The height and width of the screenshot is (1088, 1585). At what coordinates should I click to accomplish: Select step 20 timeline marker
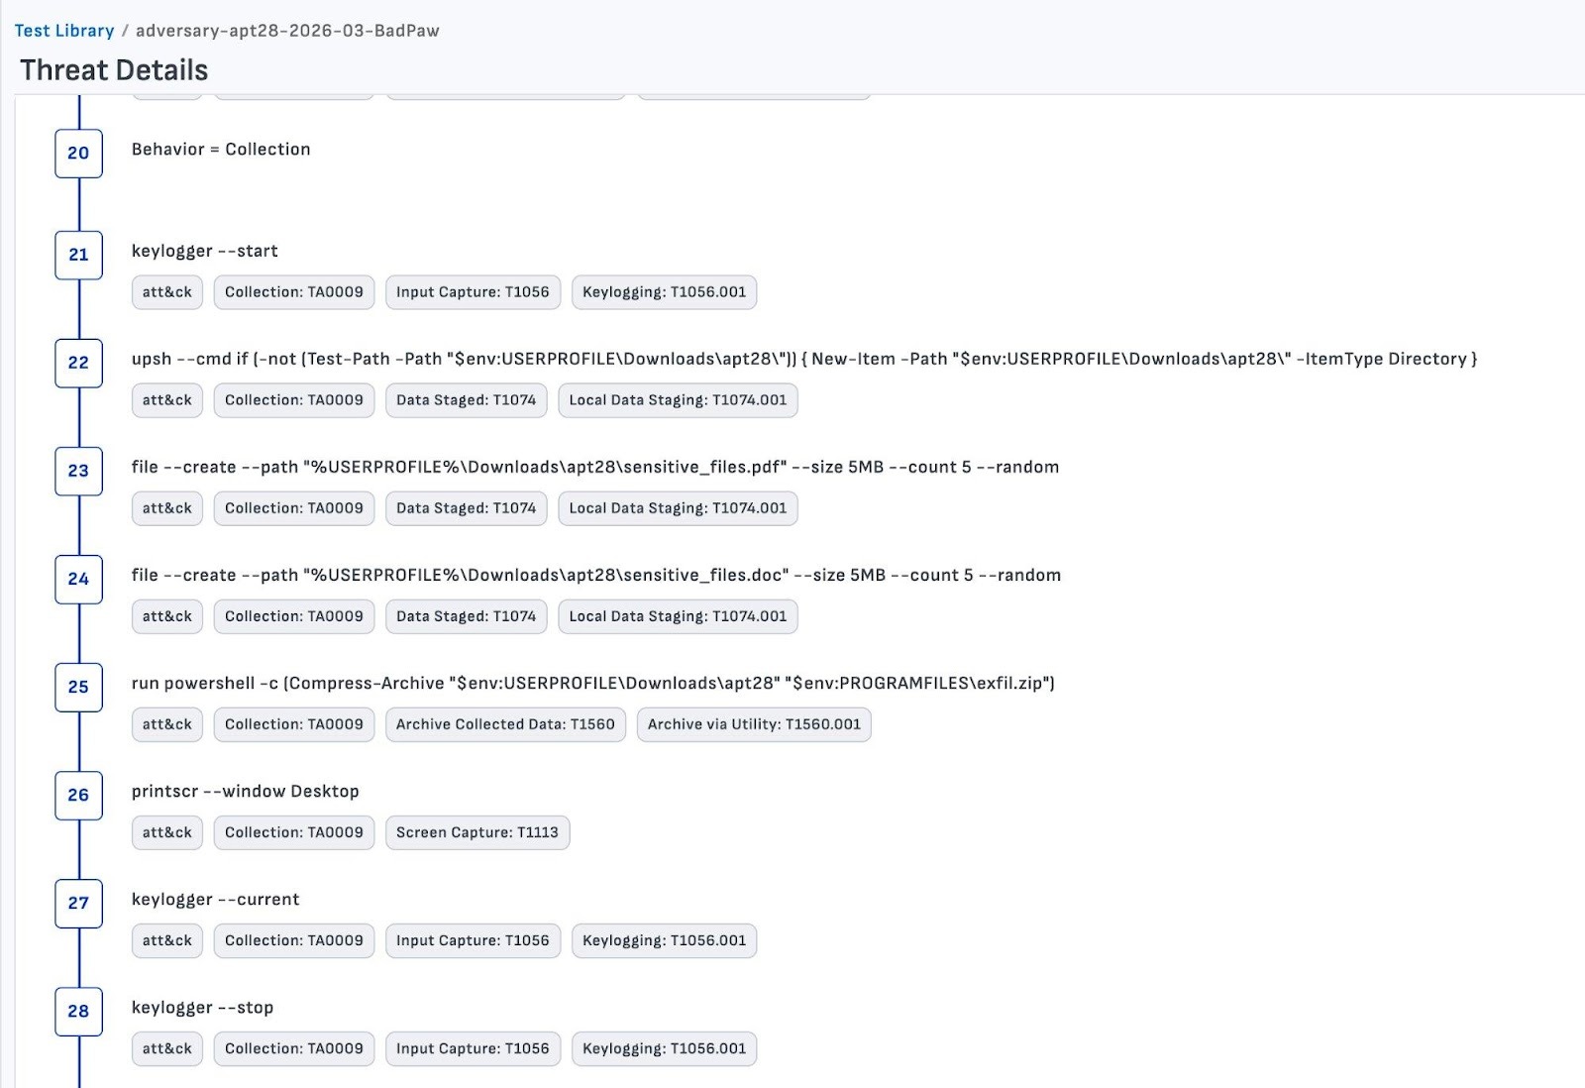(x=78, y=153)
